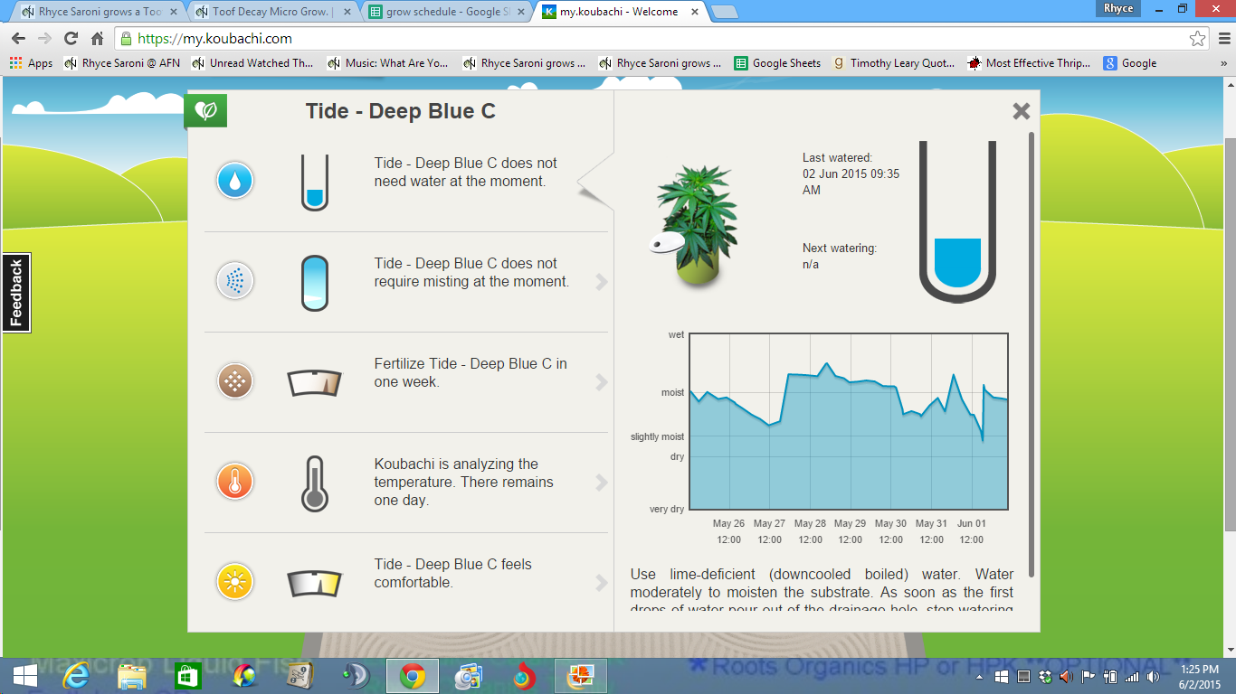Open the Google bookmark
The image size is (1236, 694).
point(1130,63)
